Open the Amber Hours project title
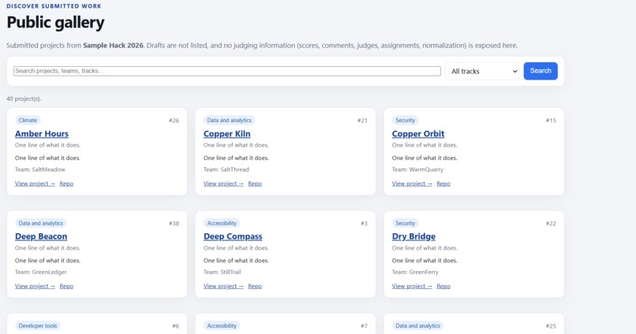636x334 pixels. (42, 134)
